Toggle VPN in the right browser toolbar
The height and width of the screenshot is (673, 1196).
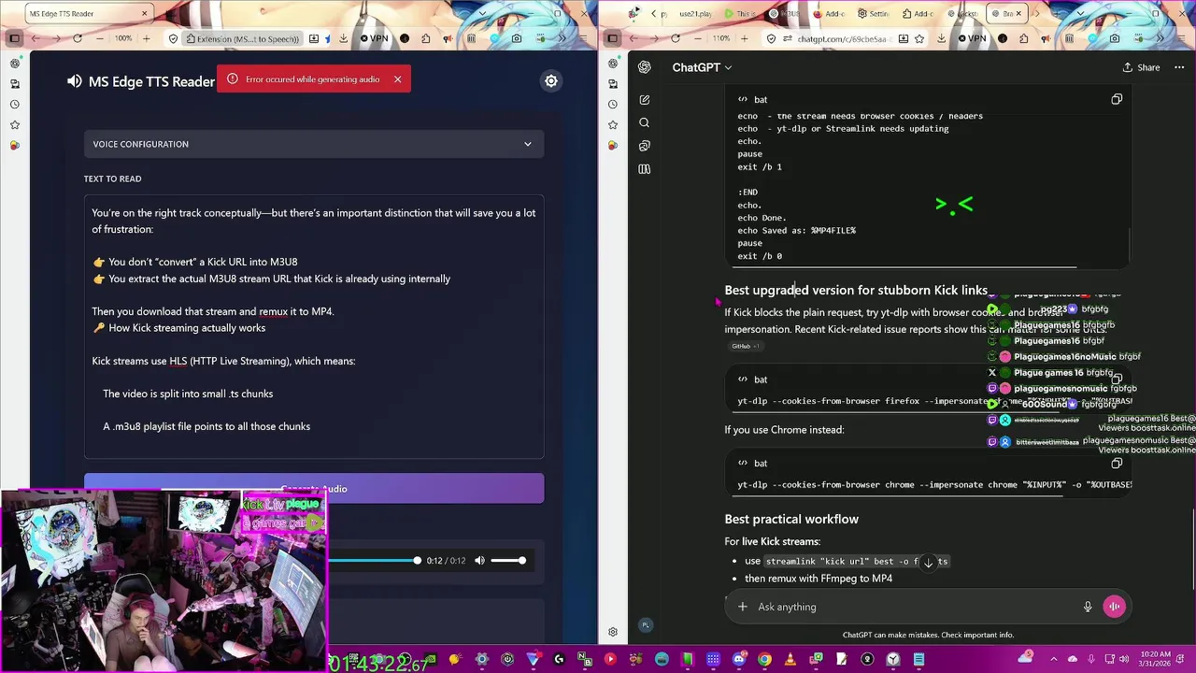[972, 38]
